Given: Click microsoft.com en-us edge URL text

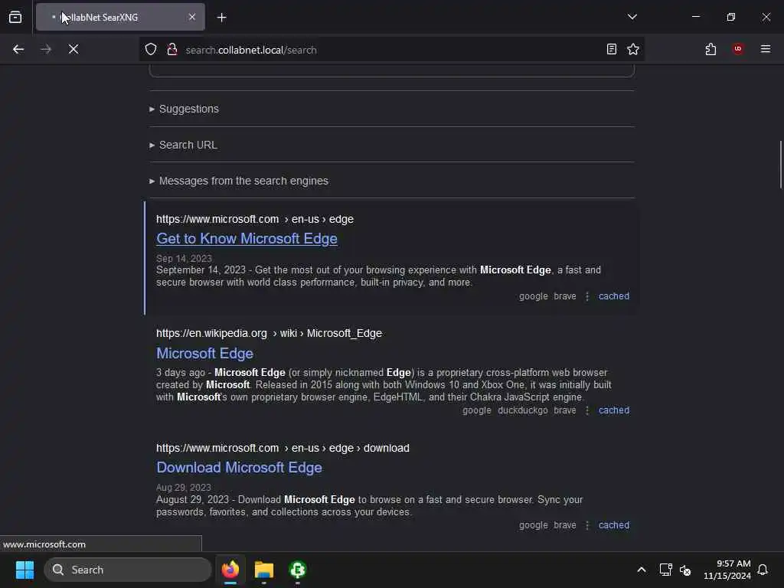Looking at the screenshot, I should pos(255,219).
